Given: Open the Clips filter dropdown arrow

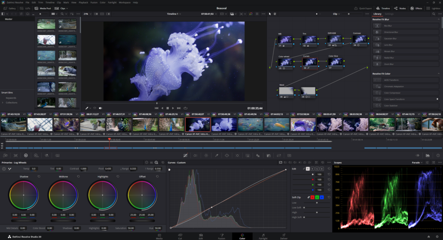Looking at the screenshot, I should coord(67,8).
